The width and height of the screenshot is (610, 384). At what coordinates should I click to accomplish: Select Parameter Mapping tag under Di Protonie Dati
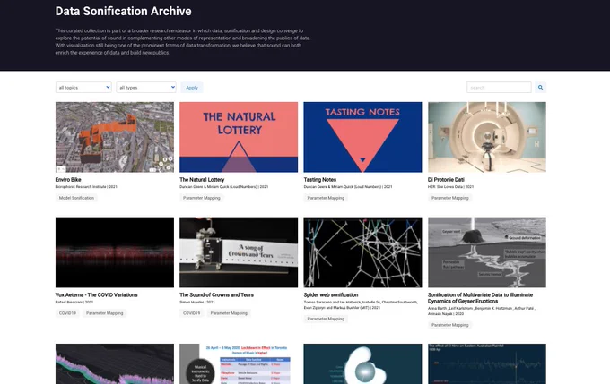[x=449, y=198]
